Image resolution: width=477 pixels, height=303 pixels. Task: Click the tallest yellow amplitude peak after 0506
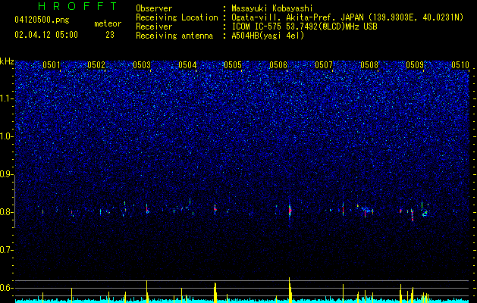coord(290,289)
